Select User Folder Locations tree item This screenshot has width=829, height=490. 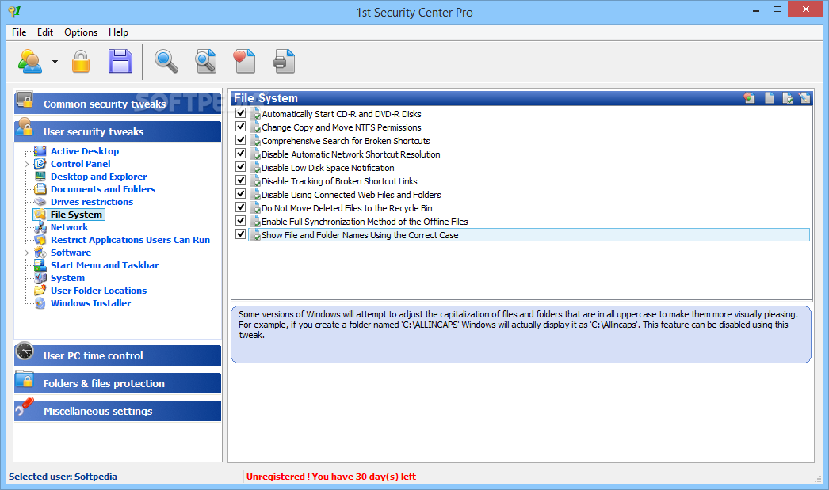tap(98, 291)
